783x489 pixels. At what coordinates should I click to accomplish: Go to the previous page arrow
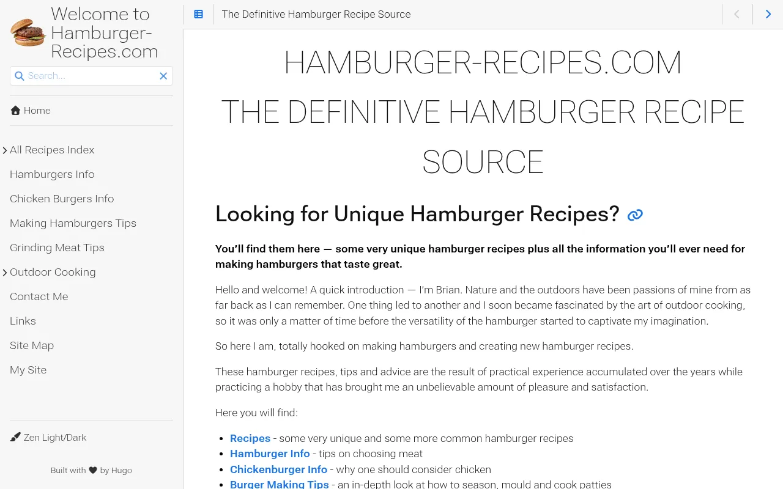(737, 14)
